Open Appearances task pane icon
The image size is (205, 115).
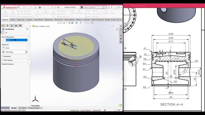coord(121,39)
